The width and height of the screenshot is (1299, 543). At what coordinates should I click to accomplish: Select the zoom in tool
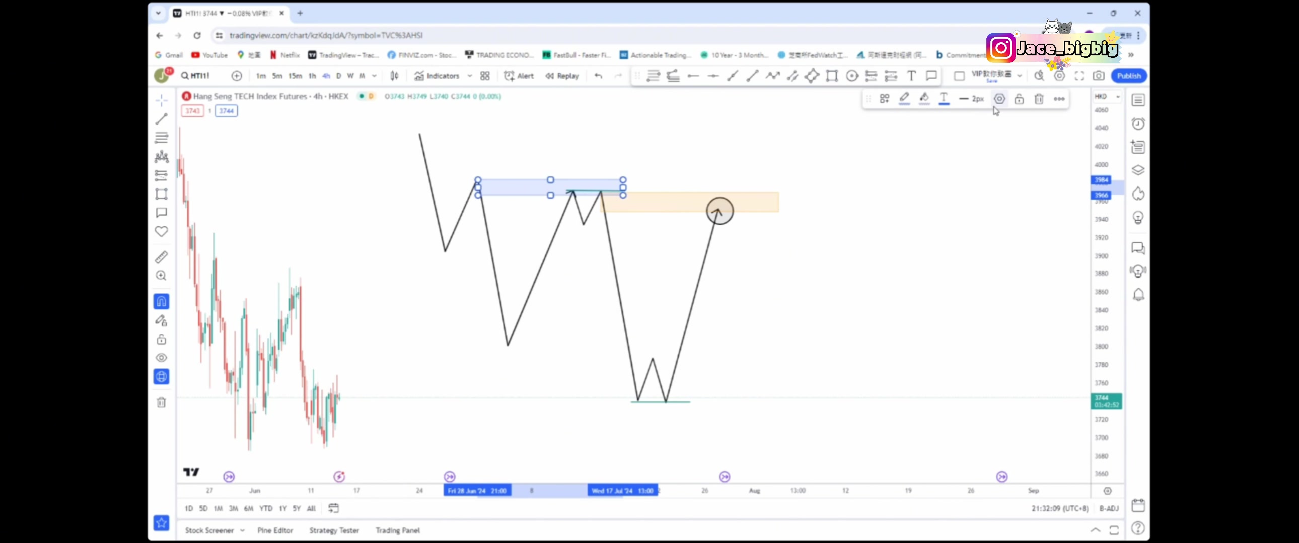[161, 276]
